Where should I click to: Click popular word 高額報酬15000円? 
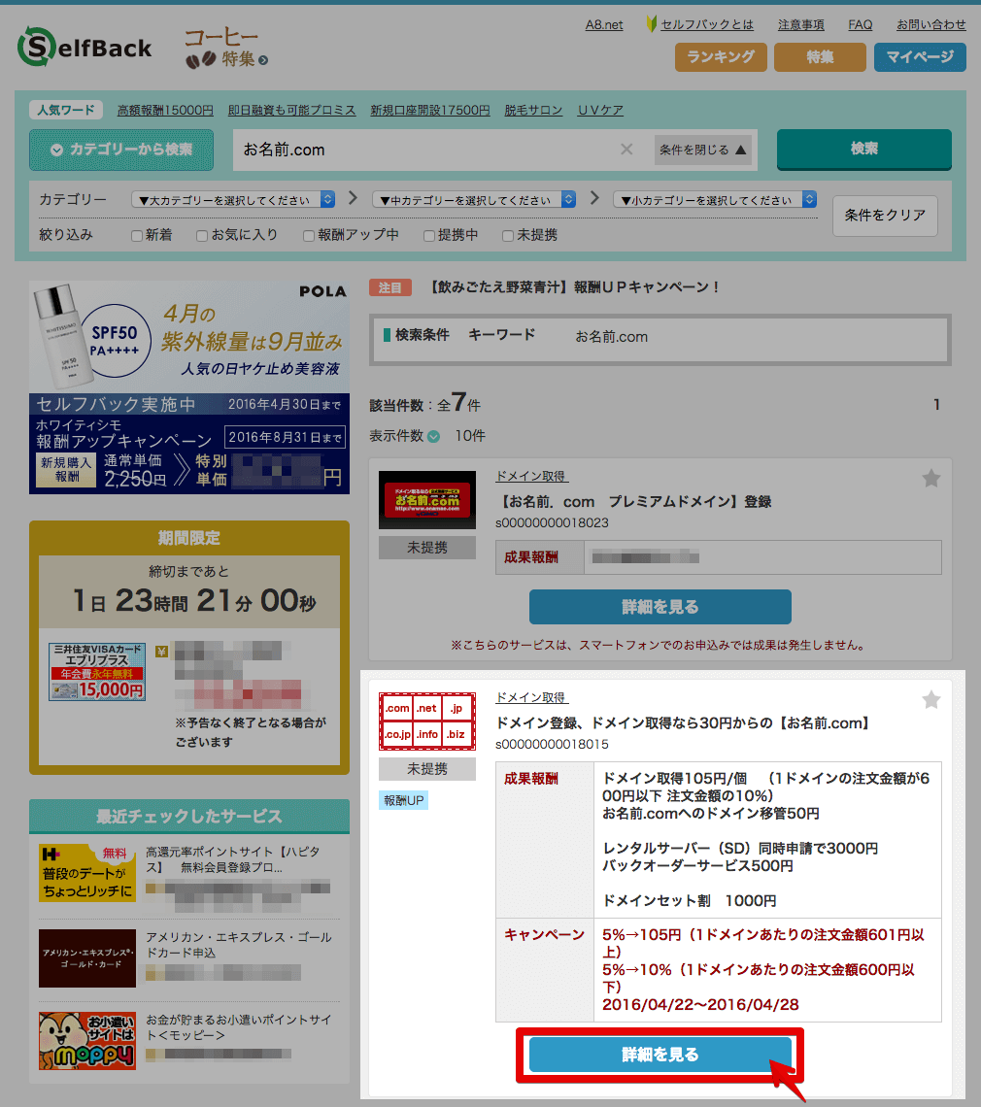[x=165, y=110]
